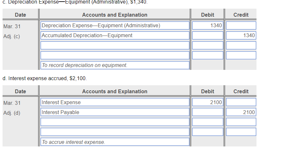Click the Date header in the interest expense table
284x149 pixels.
(20, 91)
